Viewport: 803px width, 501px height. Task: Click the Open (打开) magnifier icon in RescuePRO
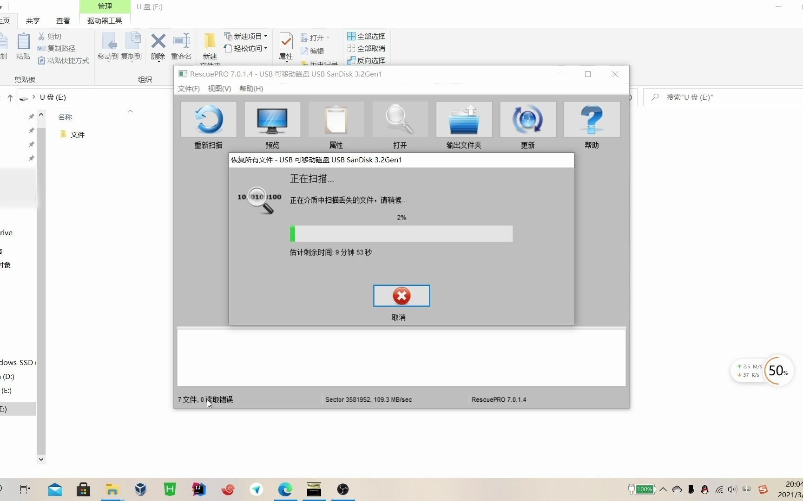(x=400, y=120)
